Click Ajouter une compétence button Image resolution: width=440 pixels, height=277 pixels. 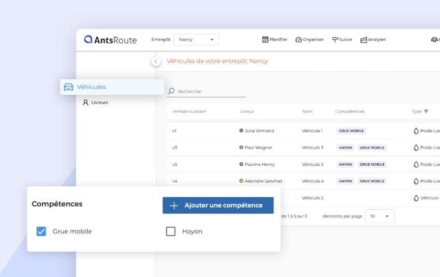tap(218, 205)
